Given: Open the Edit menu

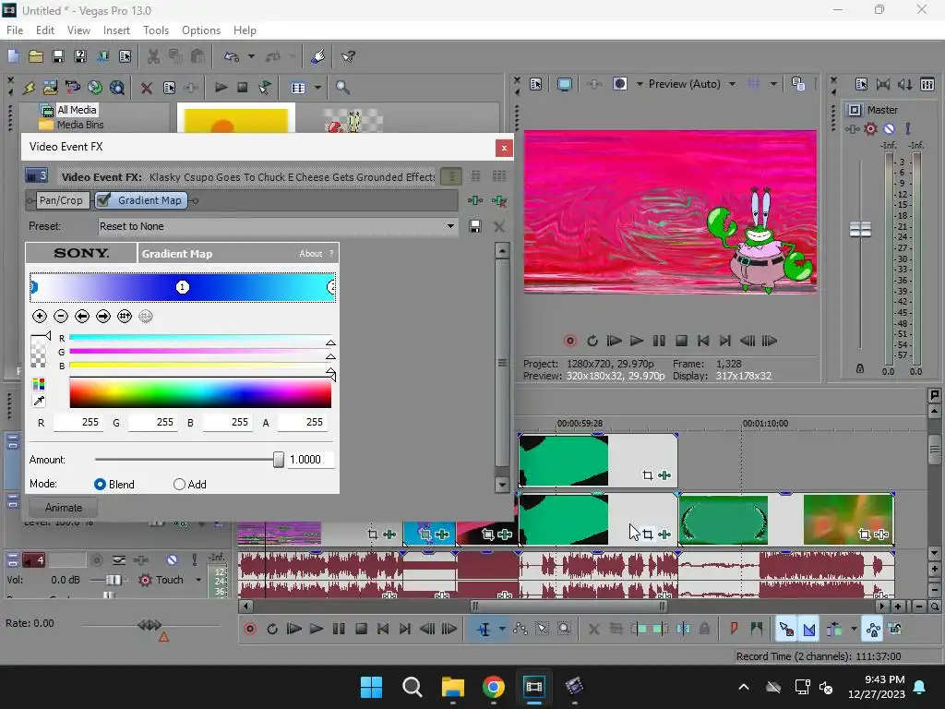Looking at the screenshot, I should [x=45, y=30].
